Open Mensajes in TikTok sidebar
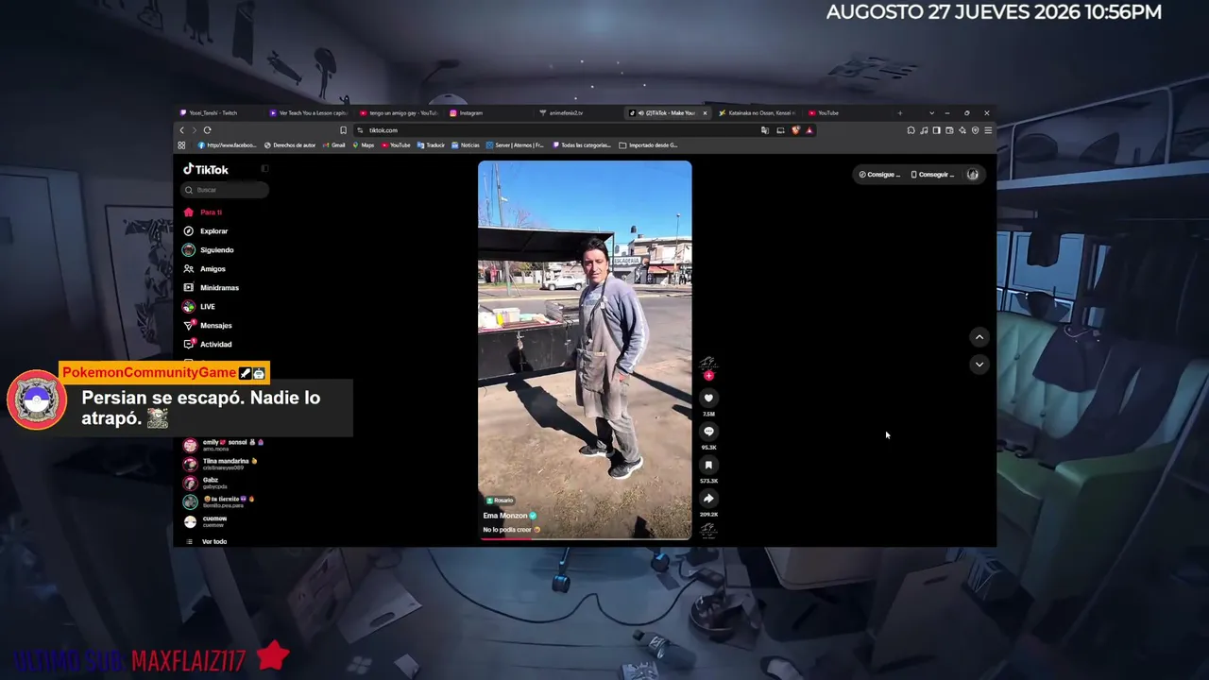This screenshot has height=680, width=1209. (x=215, y=326)
